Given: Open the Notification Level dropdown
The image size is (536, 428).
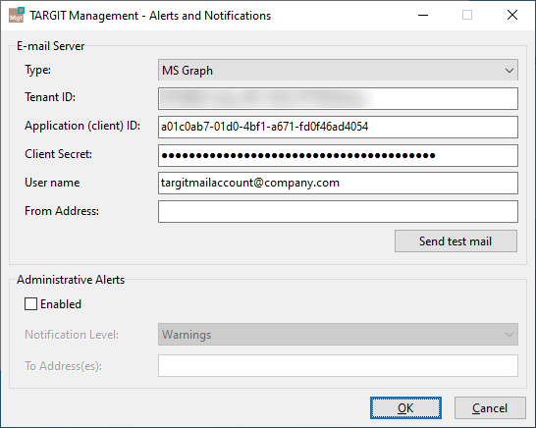Looking at the screenshot, I should click(338, 335).
